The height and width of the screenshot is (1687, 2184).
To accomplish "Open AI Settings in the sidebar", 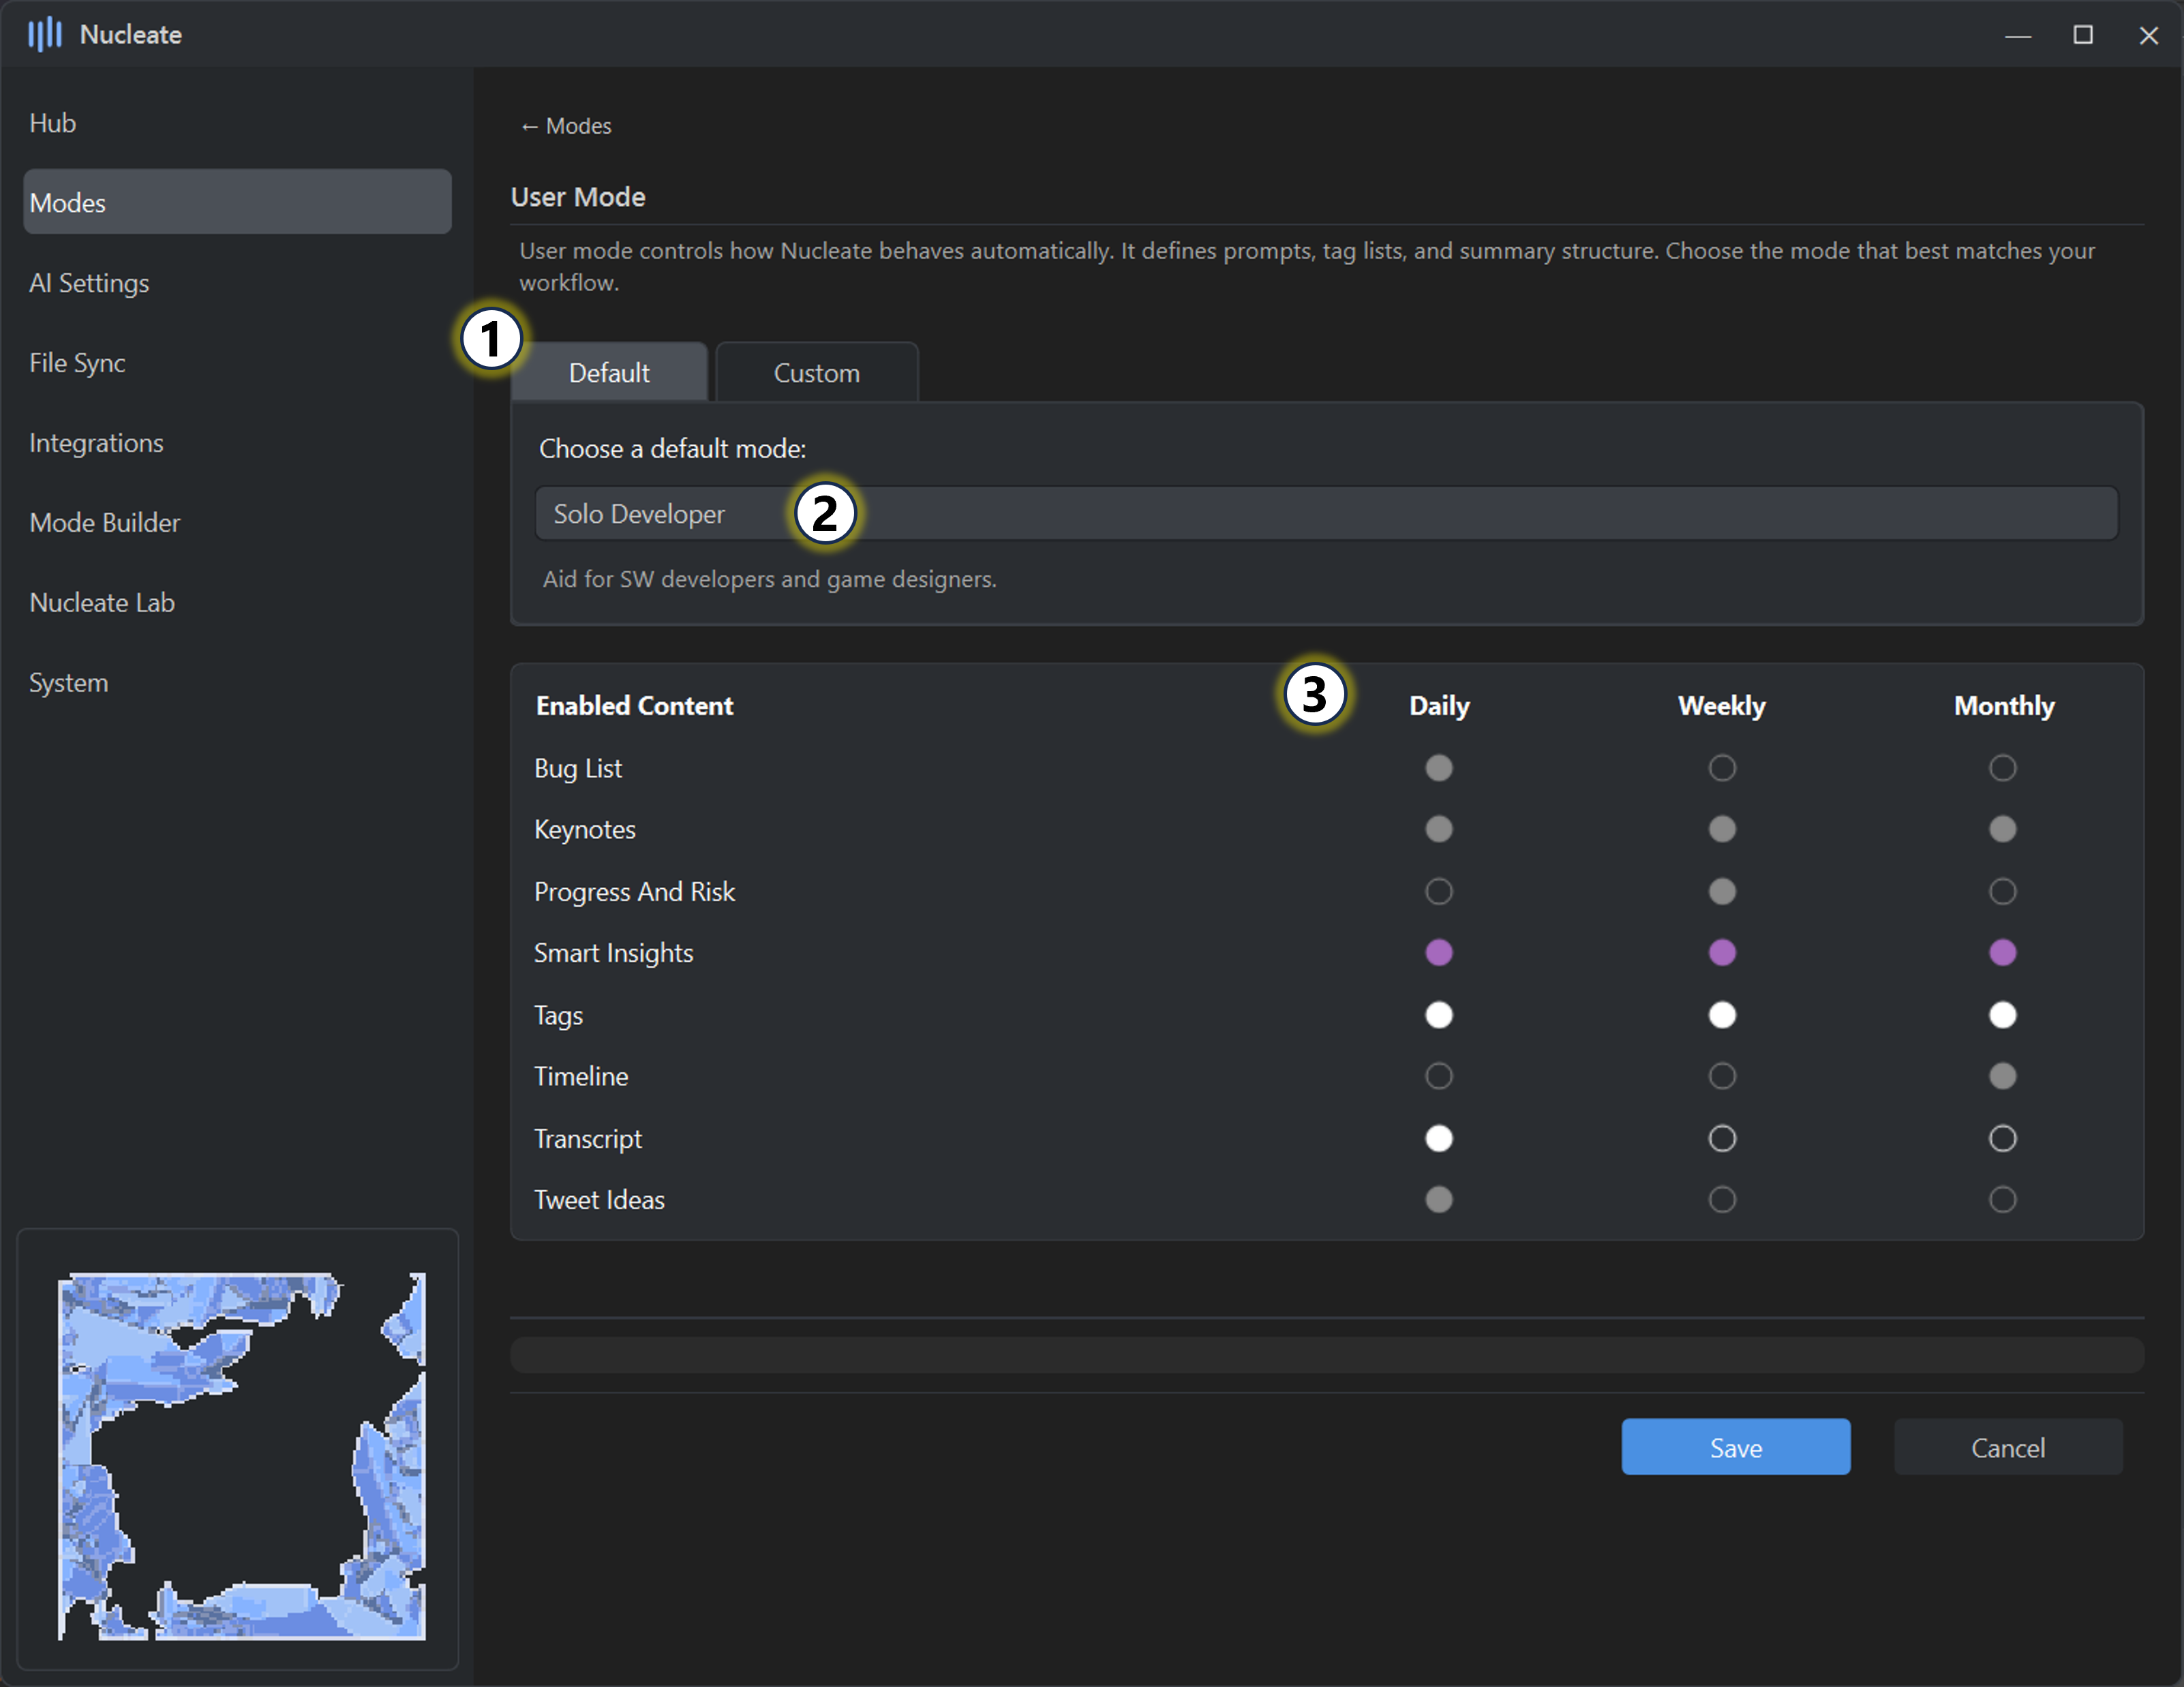I will click(89, 283).
